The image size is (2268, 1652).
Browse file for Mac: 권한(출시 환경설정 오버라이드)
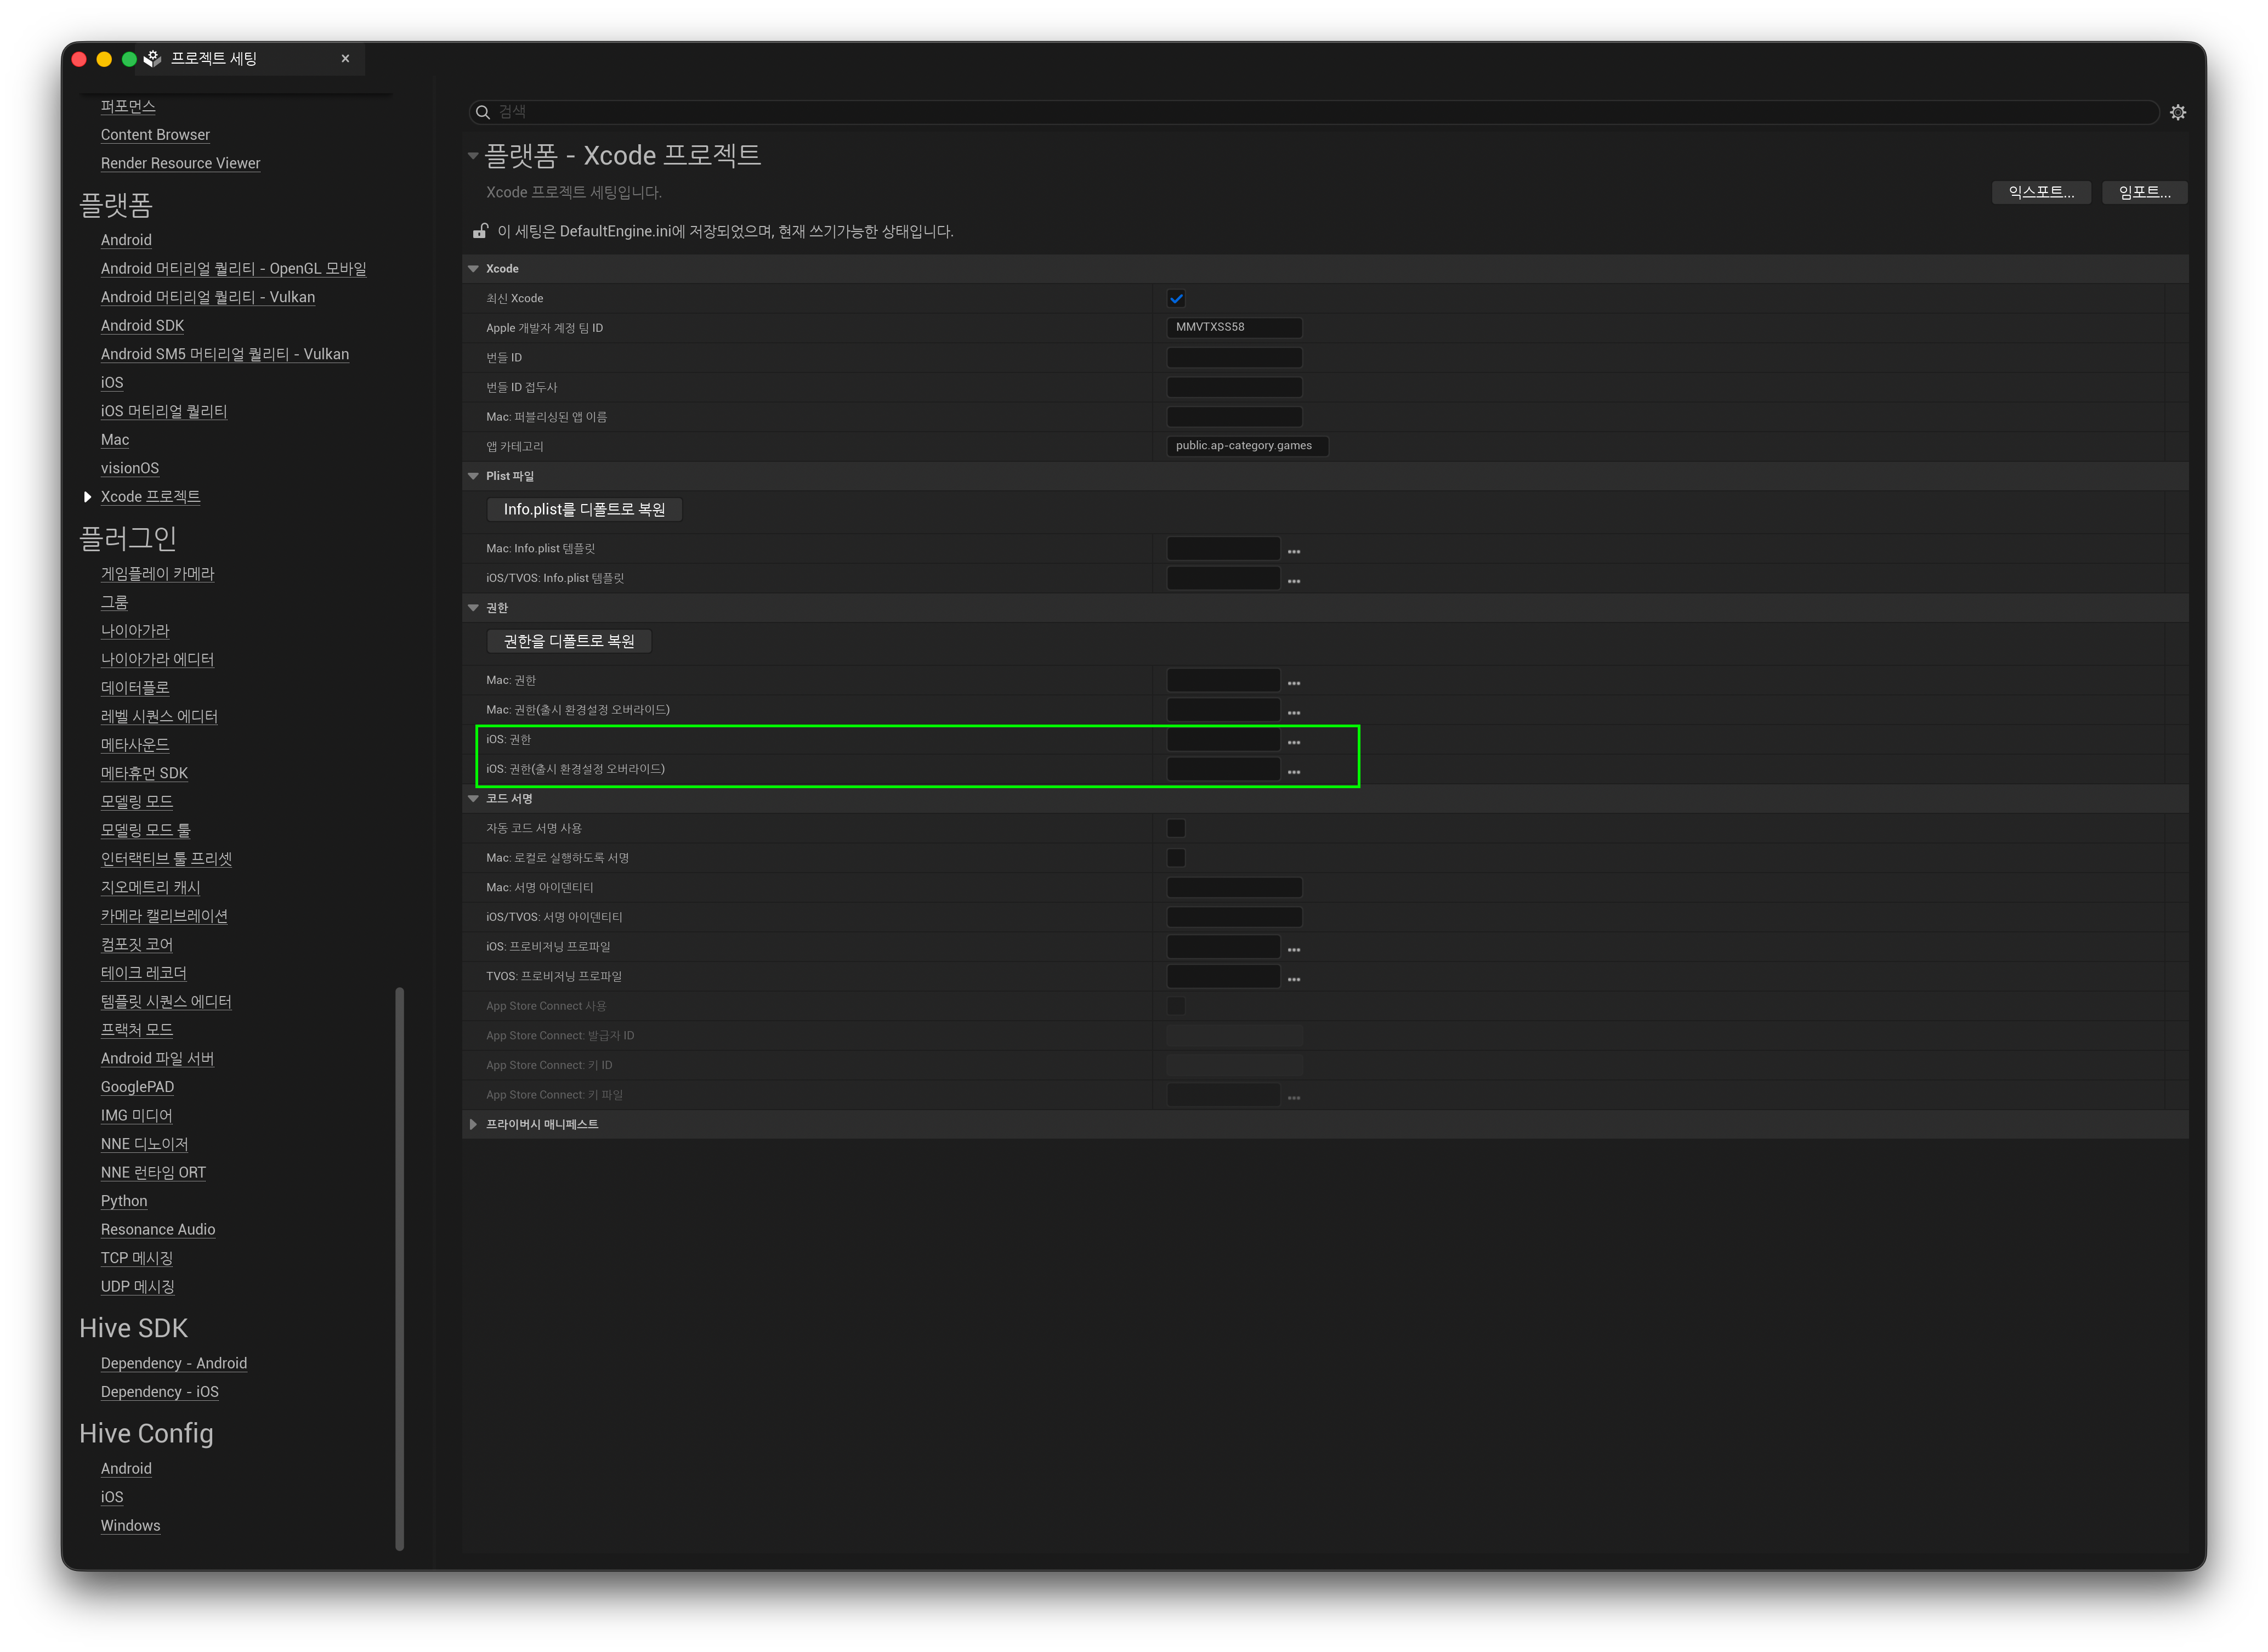[1293, 713]
